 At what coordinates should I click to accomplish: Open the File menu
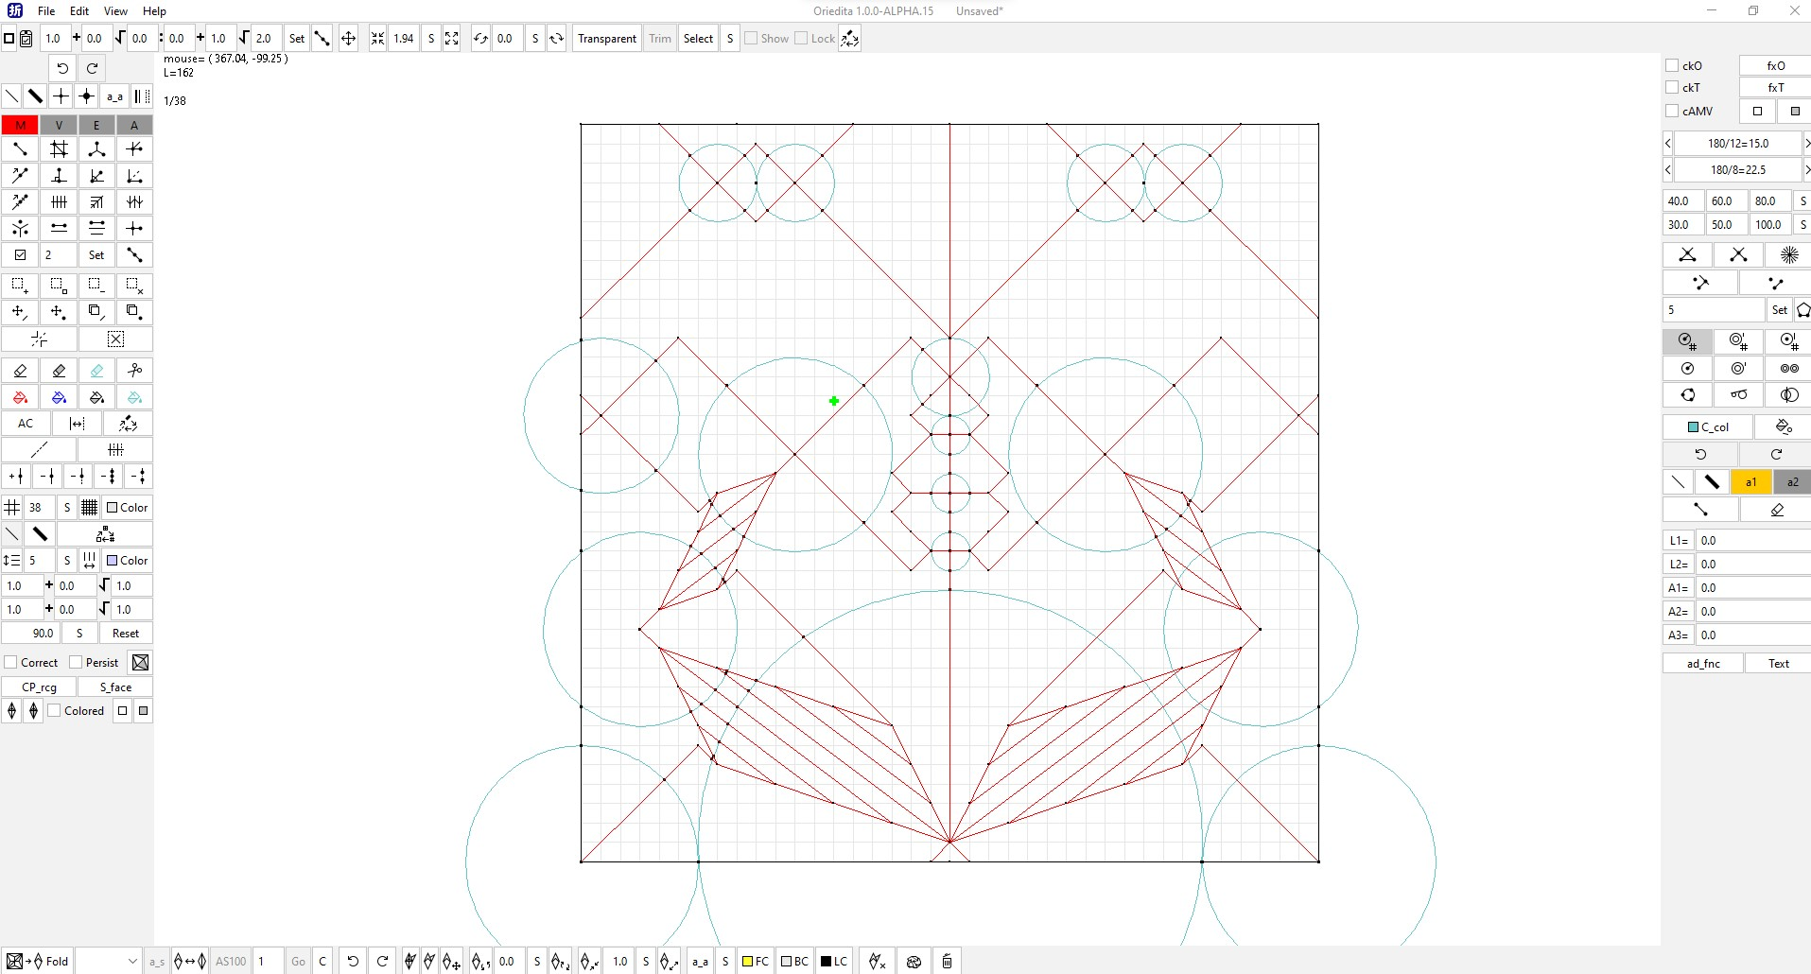point(46,11)
